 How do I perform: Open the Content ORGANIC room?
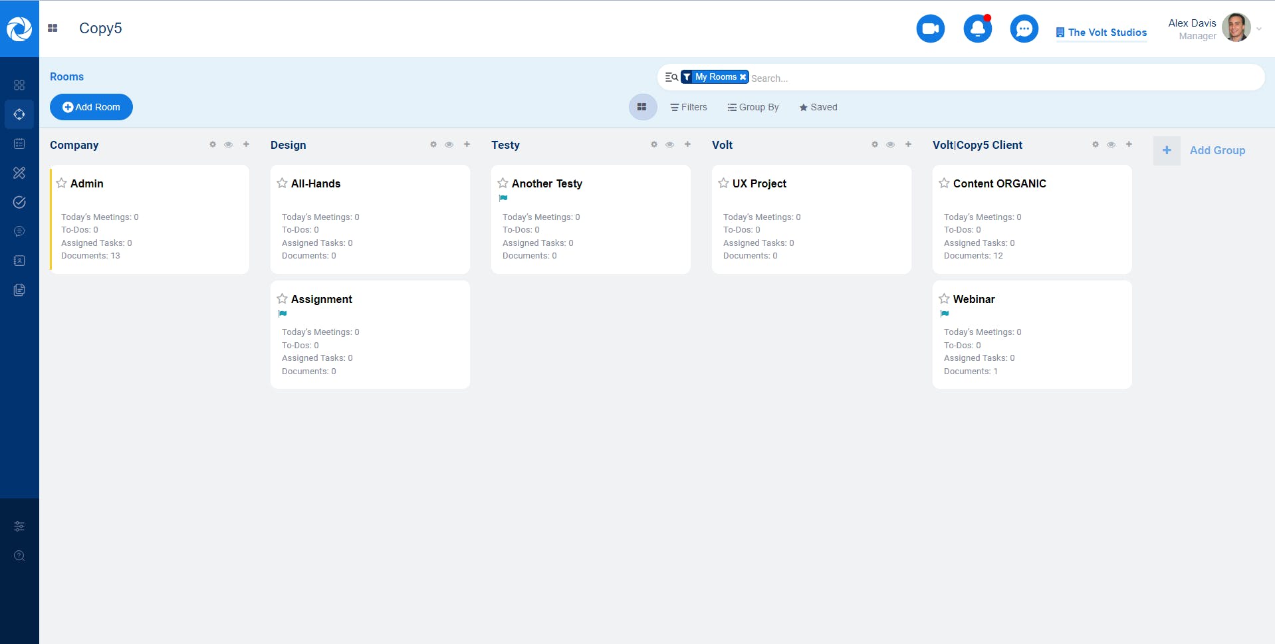[1032, 219]
